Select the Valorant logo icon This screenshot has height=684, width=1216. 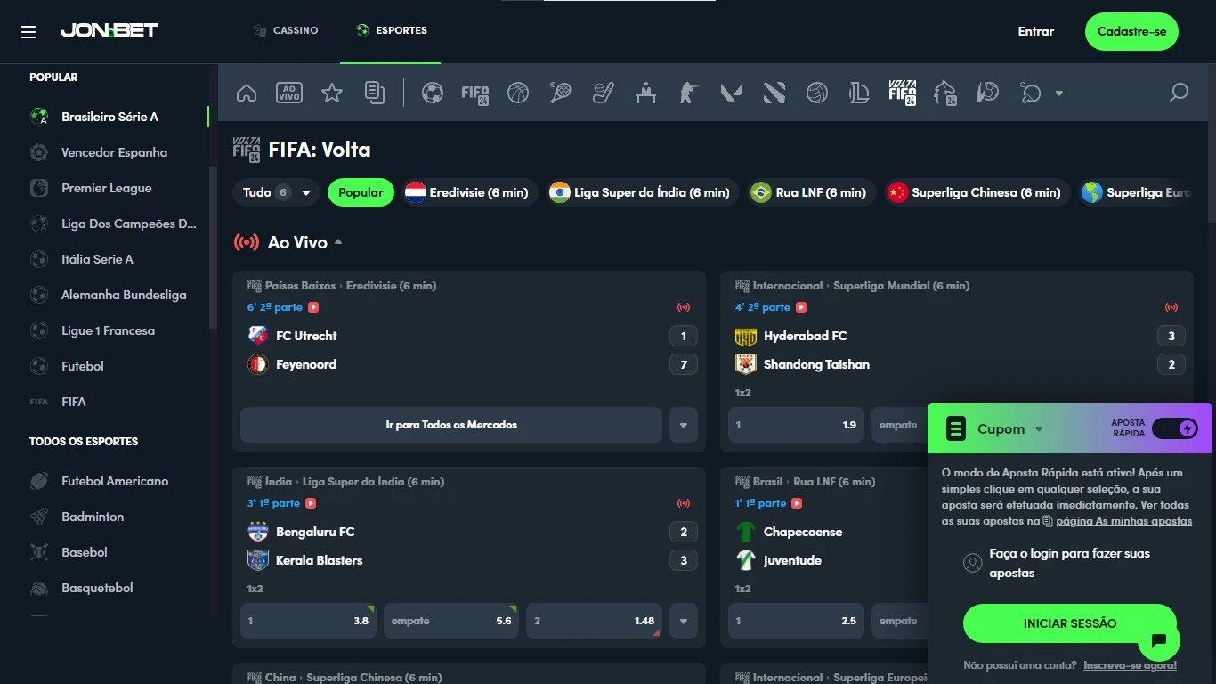732,93
